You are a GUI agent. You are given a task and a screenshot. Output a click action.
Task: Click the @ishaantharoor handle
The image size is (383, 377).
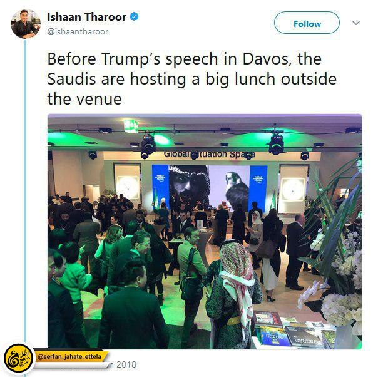78,32
